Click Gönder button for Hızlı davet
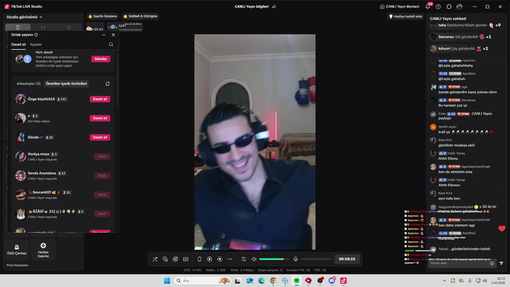Image resolution: width=510 pixels, height=287 pixels. click(101, 59)
